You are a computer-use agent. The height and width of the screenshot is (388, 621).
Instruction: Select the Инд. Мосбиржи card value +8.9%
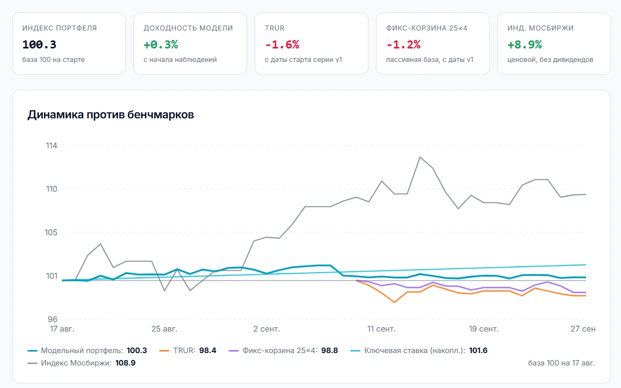(525, 45)
